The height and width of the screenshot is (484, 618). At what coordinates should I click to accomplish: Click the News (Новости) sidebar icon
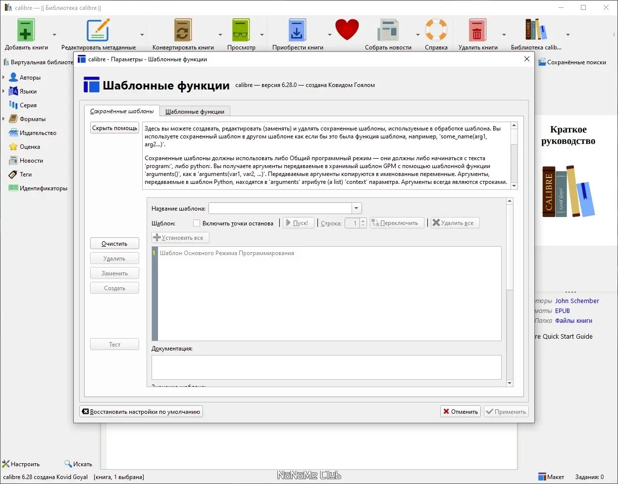[13, 161]
